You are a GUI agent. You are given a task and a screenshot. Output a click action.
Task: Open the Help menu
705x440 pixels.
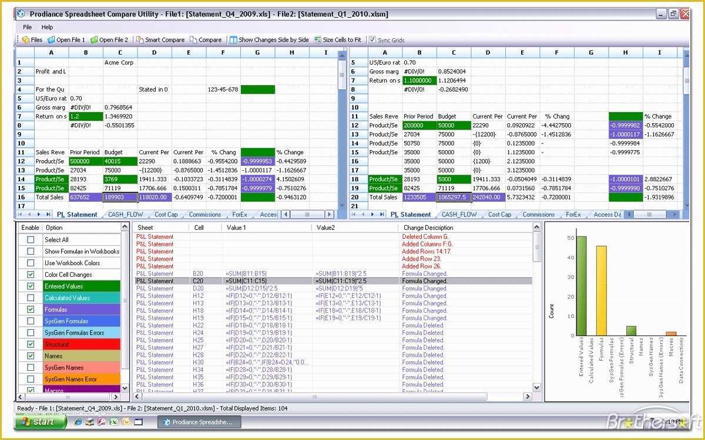tap(47, 27)
